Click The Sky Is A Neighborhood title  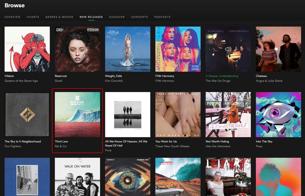coord(23,141)
